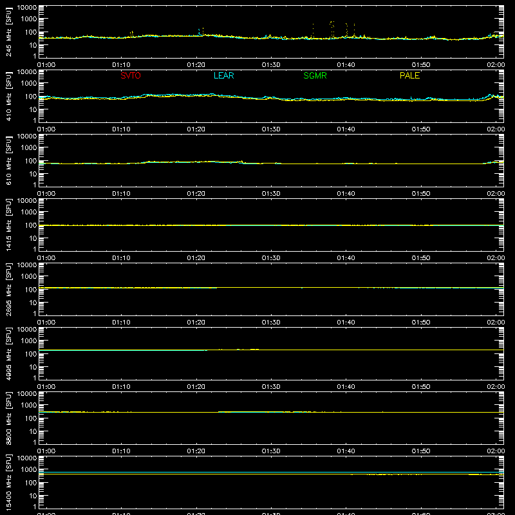Click the 100 y-axis value of 8800 MHz panel

(31, 418)
